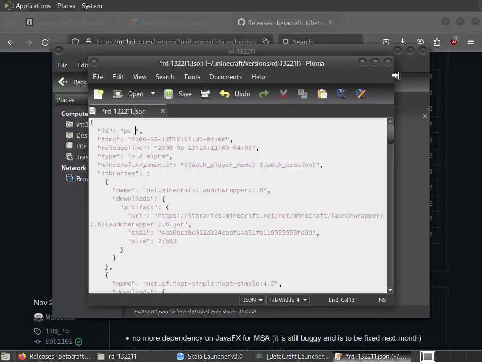Open Firefox downloads arrow icon

click(x=403, y=41)
